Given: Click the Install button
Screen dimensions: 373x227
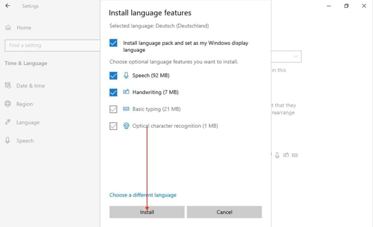Looking at the screenshot, I should 147,212.
